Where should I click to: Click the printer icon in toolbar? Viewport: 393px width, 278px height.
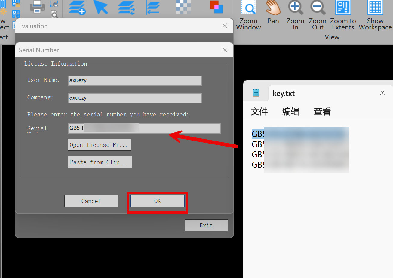click(x=37, y=7)
